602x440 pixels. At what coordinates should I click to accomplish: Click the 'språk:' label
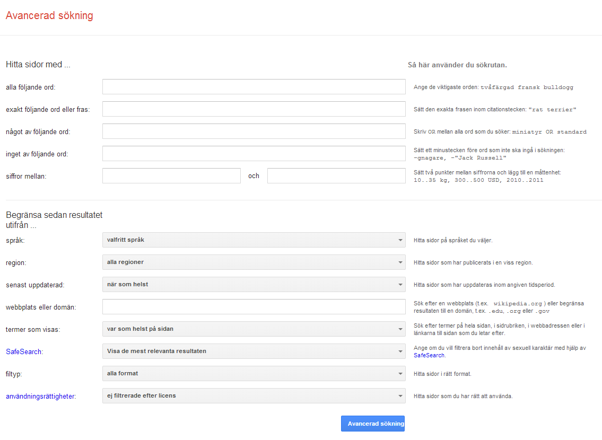15,241
